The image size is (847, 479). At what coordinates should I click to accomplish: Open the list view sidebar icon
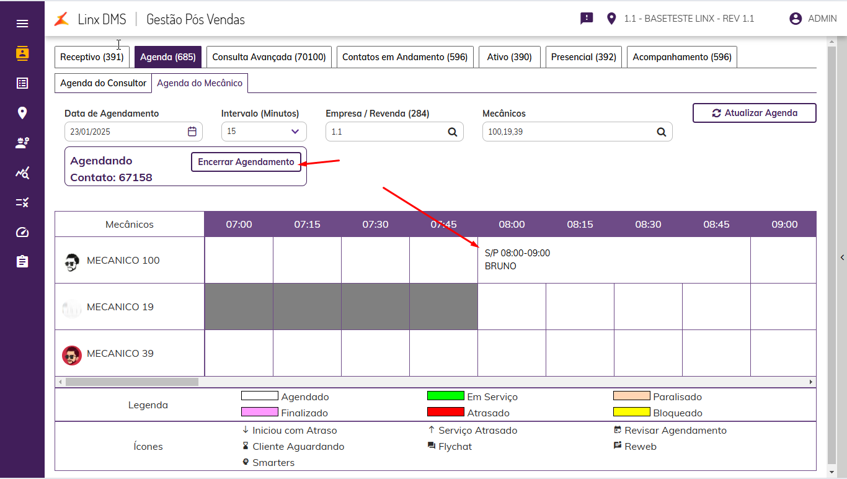(22, 83)
